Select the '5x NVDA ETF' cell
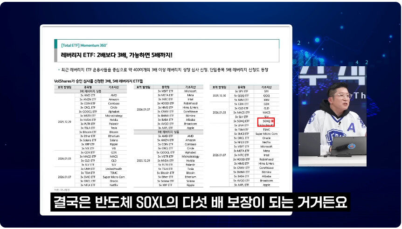This screenshot has width=402, height=229. 166,160
